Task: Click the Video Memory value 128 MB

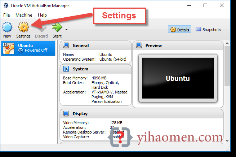Action: click(x=116, y=123)
